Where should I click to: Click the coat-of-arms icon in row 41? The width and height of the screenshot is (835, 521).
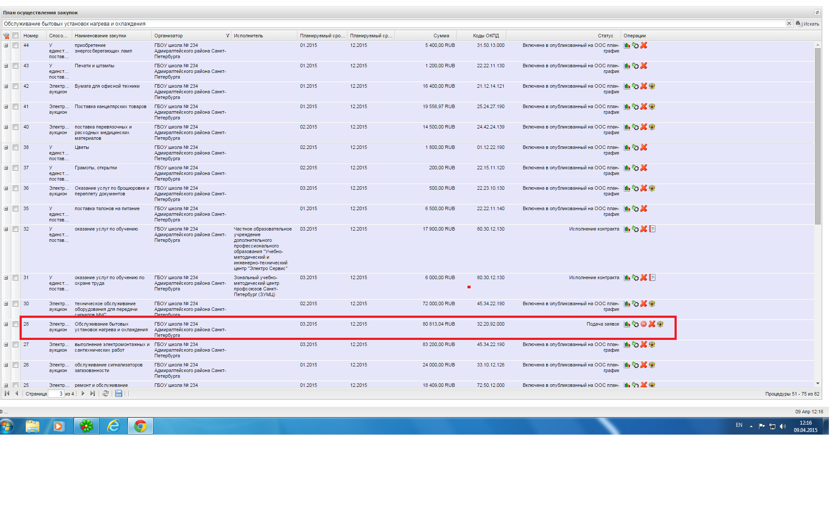click(652, 106)
